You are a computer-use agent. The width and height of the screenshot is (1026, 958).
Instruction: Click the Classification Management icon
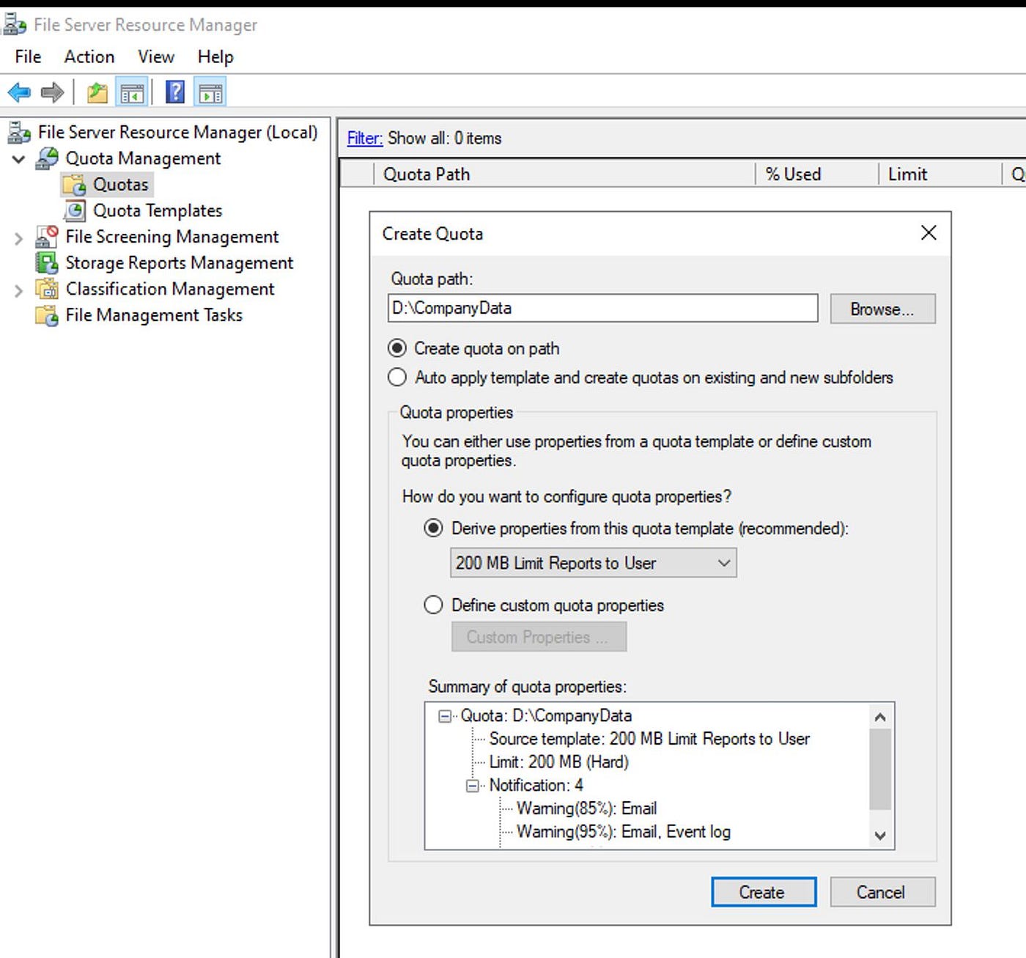click(x=48, y=289)
